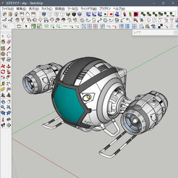The height and width of the screenshot is (178, 178).
Task: Select the red circular Rotate tool
Action: click(3, 72)
